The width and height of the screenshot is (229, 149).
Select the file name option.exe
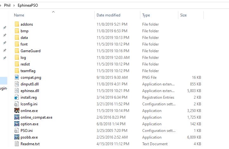[29, 124]
